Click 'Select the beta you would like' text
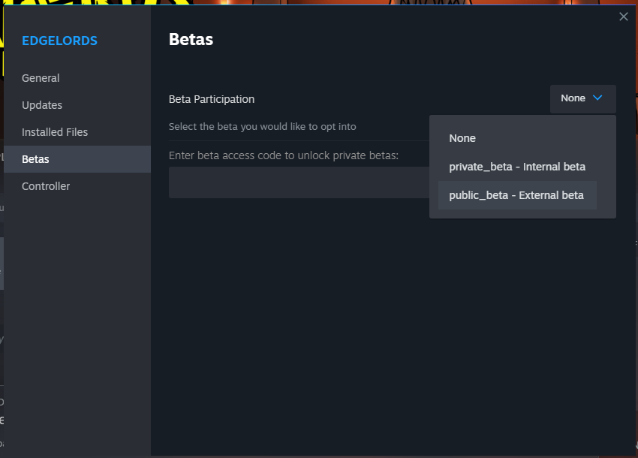 click(262, 126)
